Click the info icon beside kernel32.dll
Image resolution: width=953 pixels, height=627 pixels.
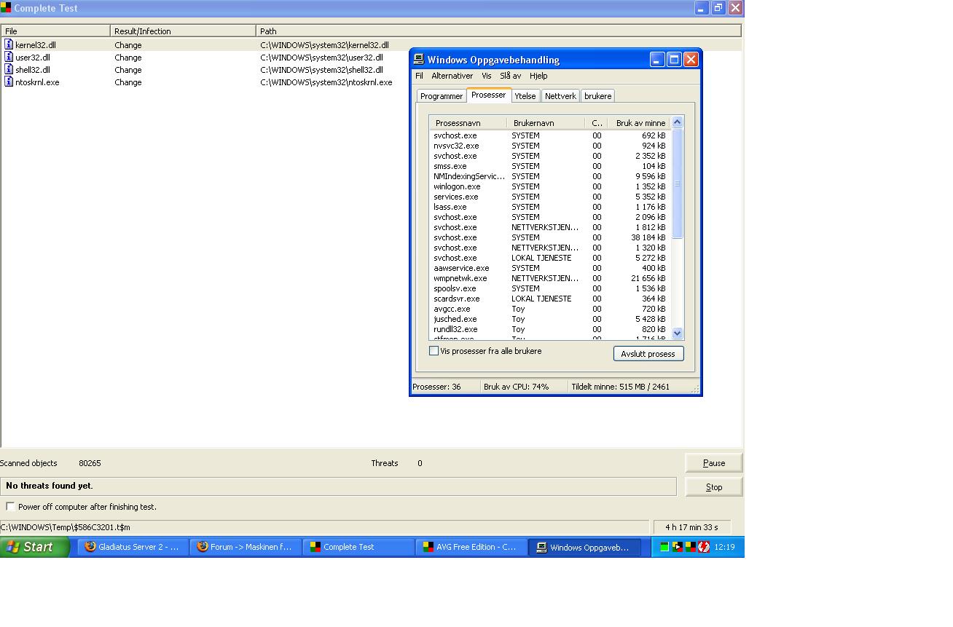point(9,44)
